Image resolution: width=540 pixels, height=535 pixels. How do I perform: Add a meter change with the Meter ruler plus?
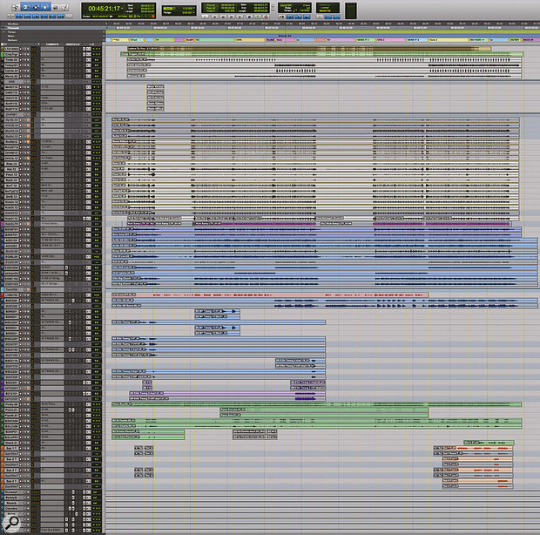coord(104,36)
